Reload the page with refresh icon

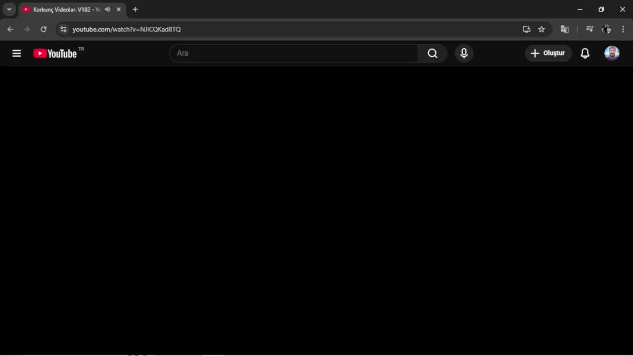tap(44, 29)
